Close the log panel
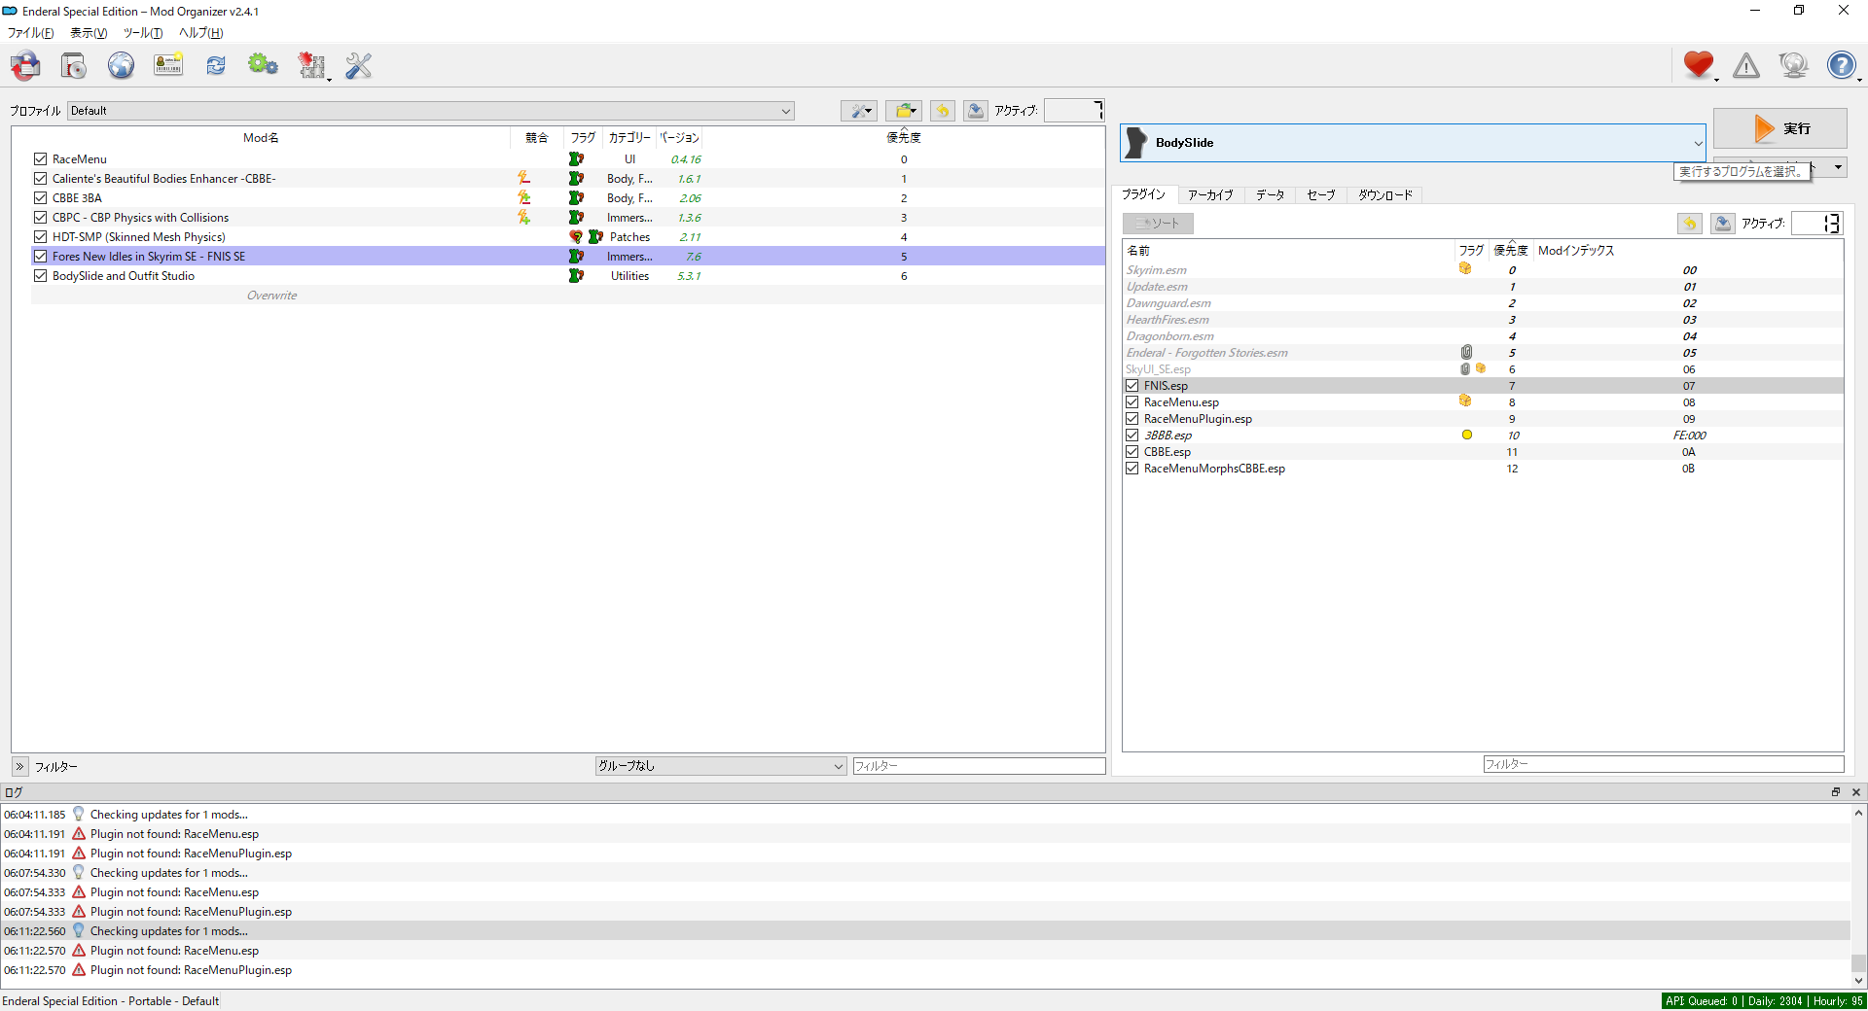This screenshot has height=1011, width=1868. click(x=1856, y=792)
